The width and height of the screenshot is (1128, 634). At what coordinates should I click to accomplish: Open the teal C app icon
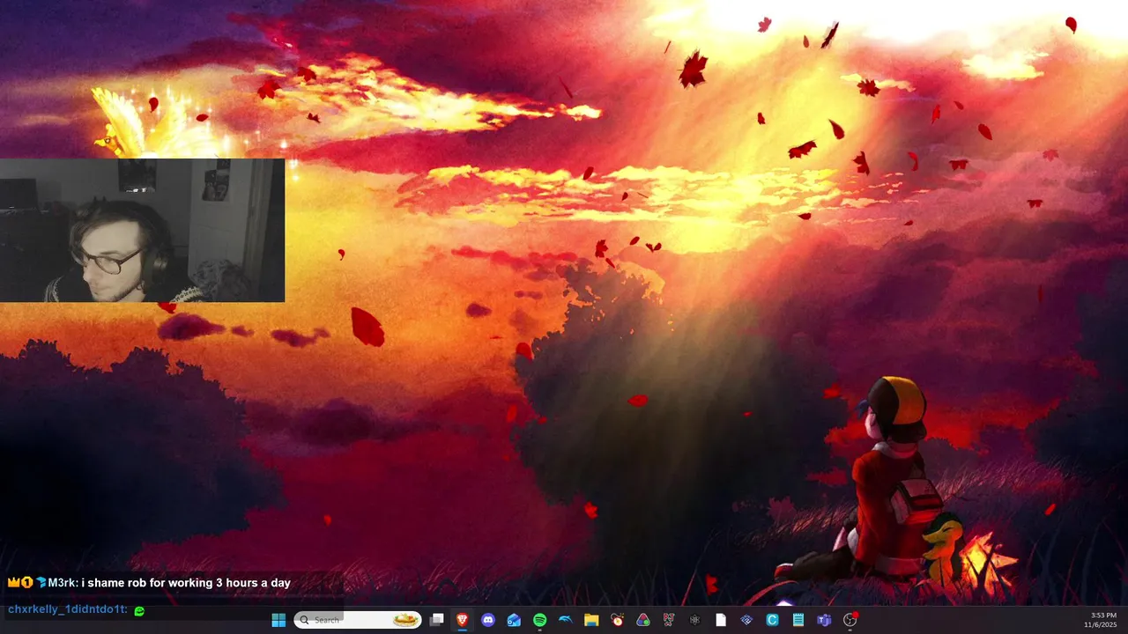click(x=772, y=620)
